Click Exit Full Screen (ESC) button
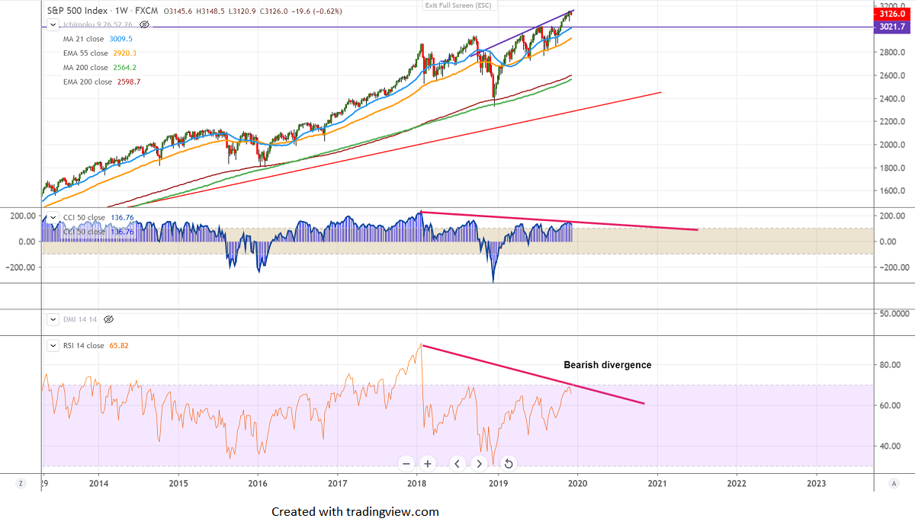This screenshot has height=528, width=915. coord(457,6)
